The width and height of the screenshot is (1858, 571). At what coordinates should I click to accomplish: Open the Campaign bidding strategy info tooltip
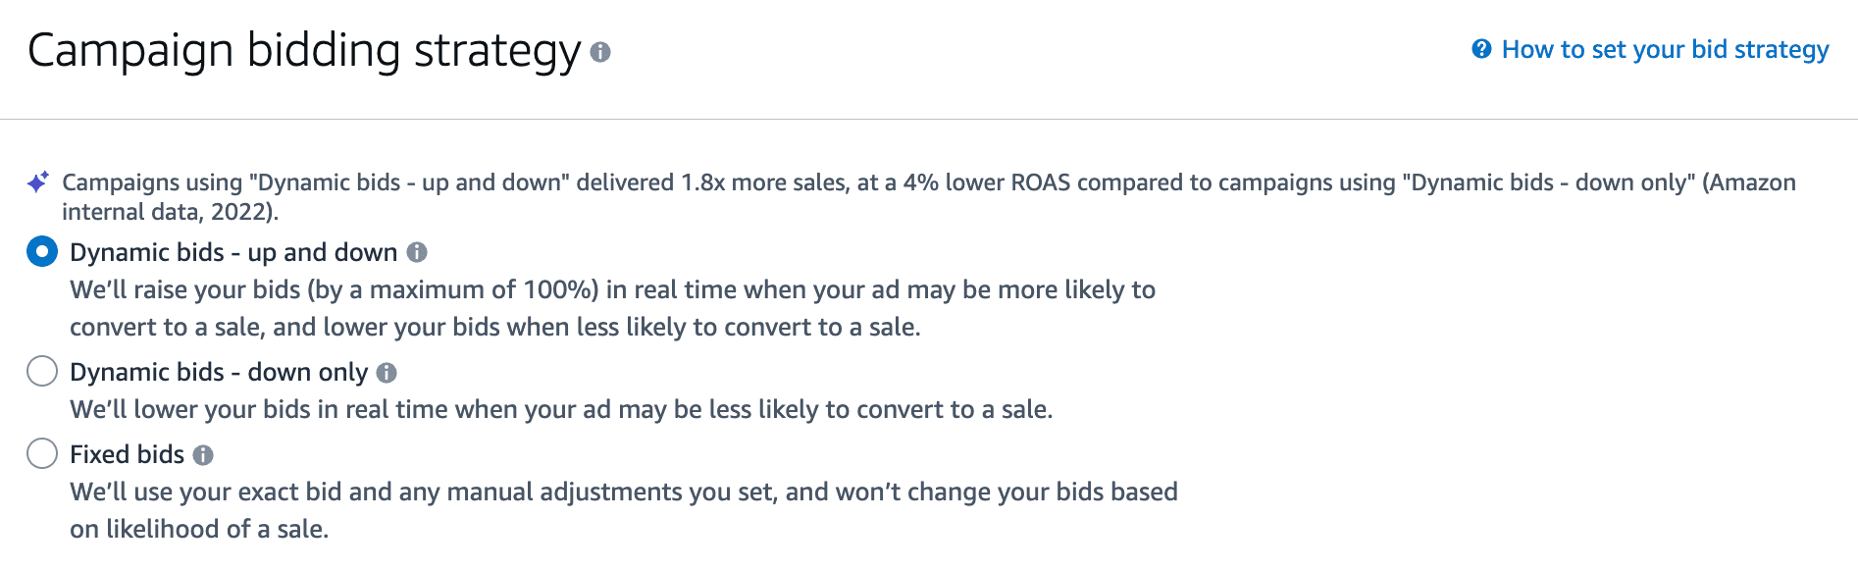(602, 54)
